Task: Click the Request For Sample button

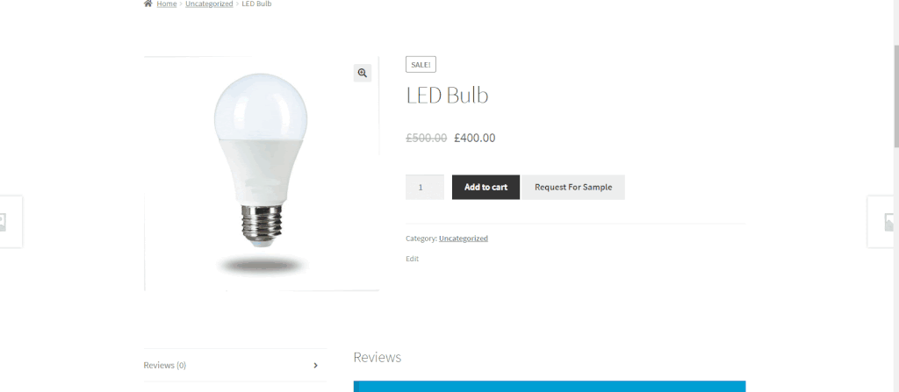Action: coord(573,188)
